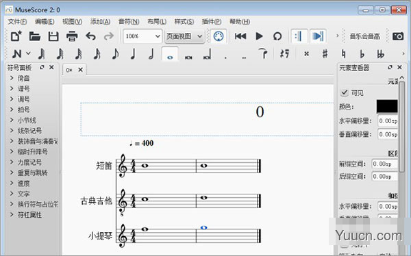This screenshot has width=411, height=256.
Task: Select the half note duration
Action: [151, 54]
